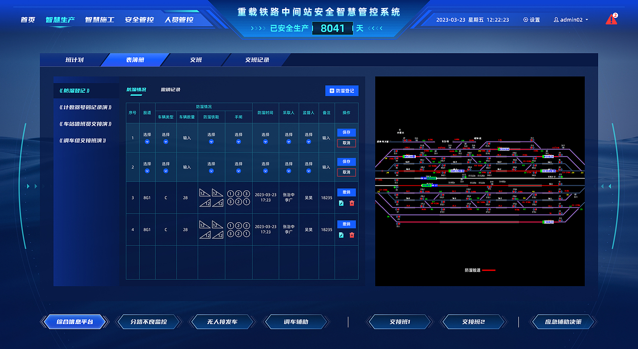
Task: Open 调车辅助 bottom button
Action: click(296, 322)
